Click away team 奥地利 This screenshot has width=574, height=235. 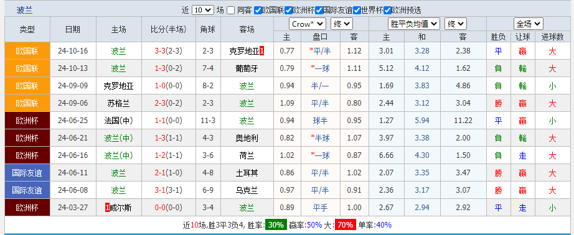pos(247,138)
